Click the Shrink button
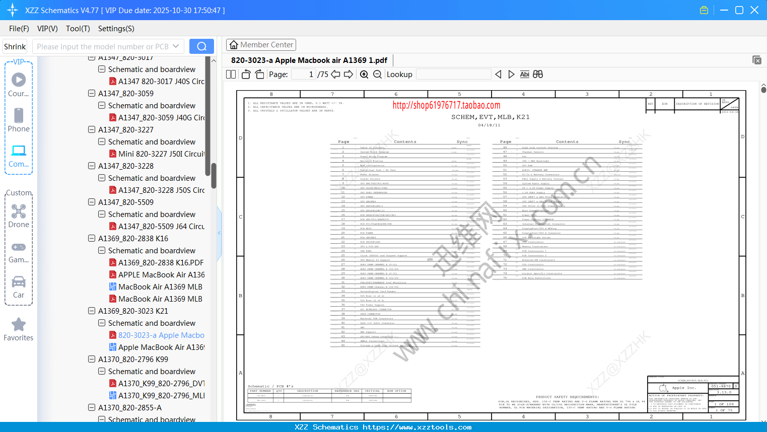The height and width of the screenshot is (432, 767). (15, 46)
